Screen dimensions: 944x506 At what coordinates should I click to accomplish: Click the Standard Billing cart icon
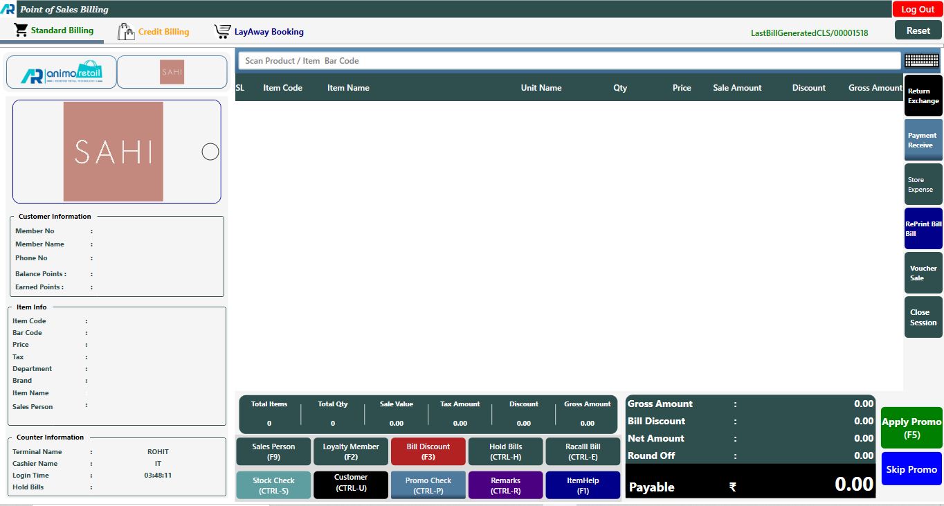coord(21,30)
